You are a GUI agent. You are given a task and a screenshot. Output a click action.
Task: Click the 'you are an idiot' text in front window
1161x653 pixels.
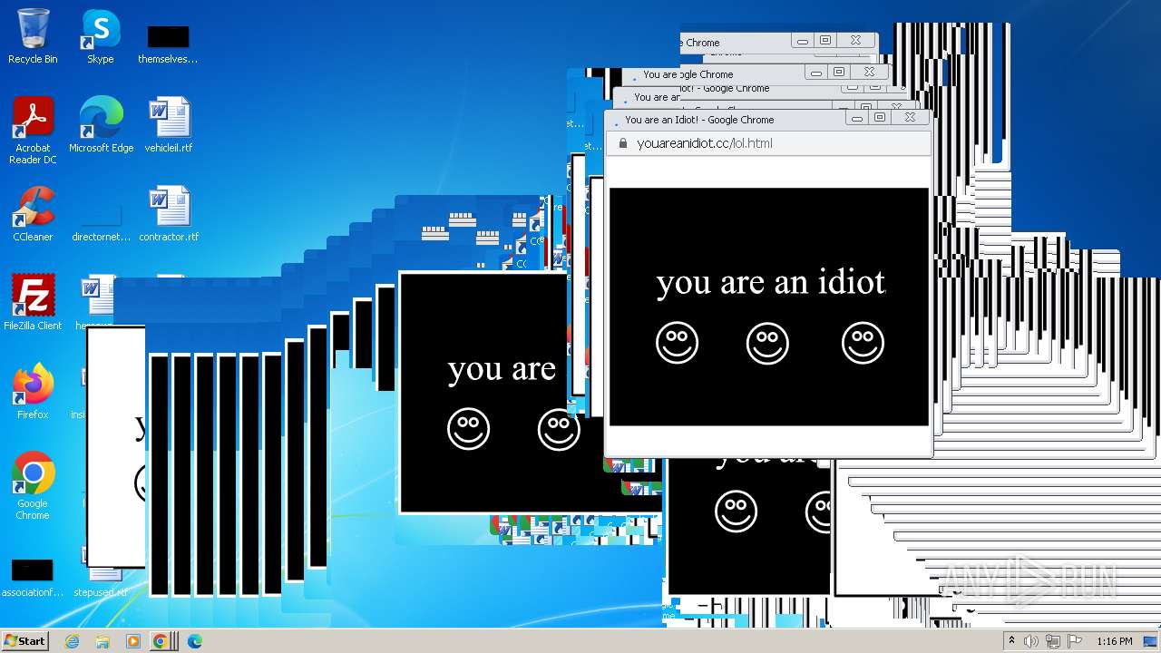(x=770, y=283)
